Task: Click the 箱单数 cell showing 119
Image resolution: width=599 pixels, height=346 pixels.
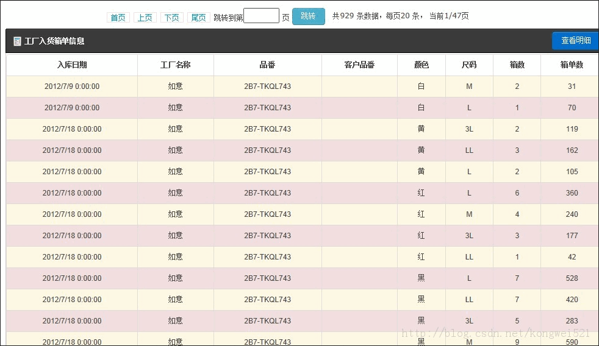Action: tap(572, 129)
